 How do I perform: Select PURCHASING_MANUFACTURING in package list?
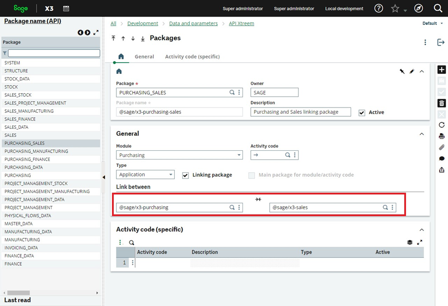click(51, 151)
